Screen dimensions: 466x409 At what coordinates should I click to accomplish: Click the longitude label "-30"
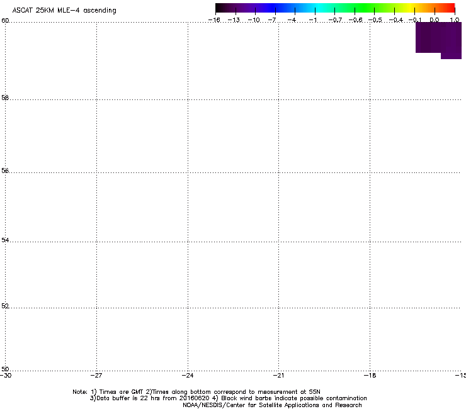[6, 376]
